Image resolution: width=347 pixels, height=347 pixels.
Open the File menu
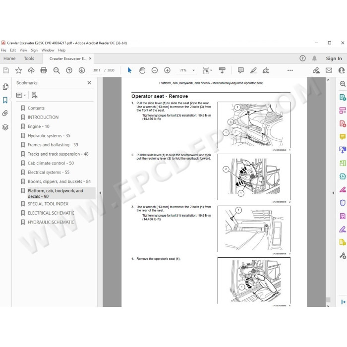coord(3,50)
